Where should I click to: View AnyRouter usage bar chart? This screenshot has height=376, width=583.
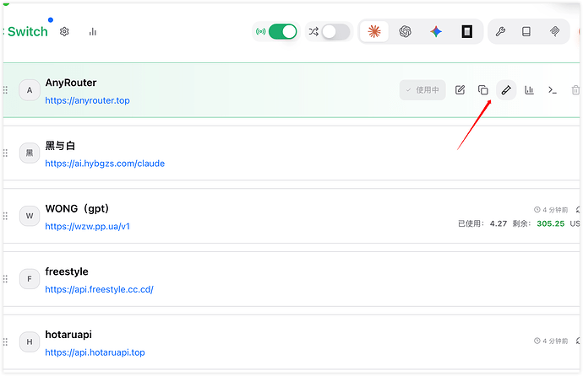pyautogui.click(x=529, y=89)
